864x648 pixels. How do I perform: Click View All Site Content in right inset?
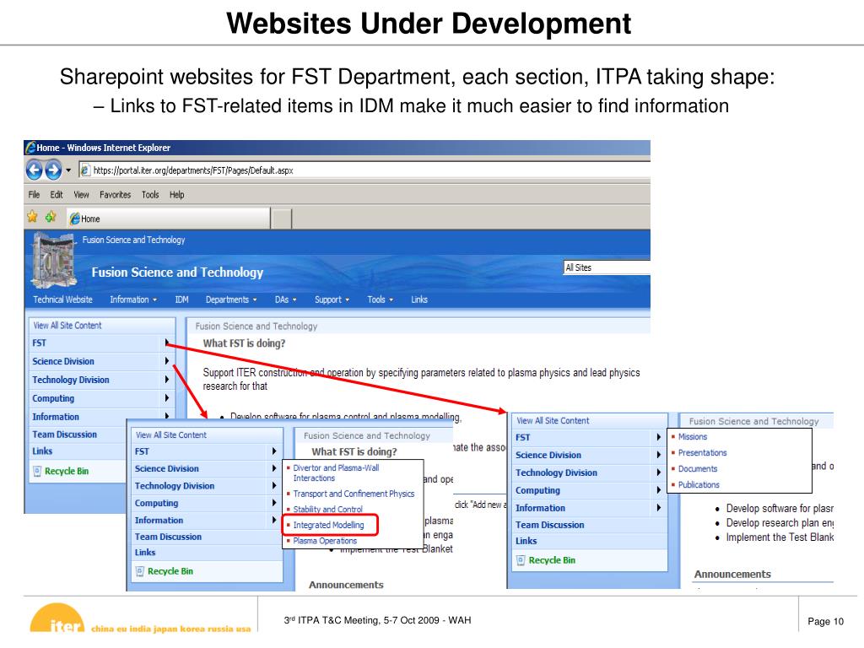[x=553, y=420]
